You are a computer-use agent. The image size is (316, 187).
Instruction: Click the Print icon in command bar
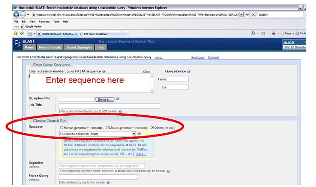(x=274, y=33)
